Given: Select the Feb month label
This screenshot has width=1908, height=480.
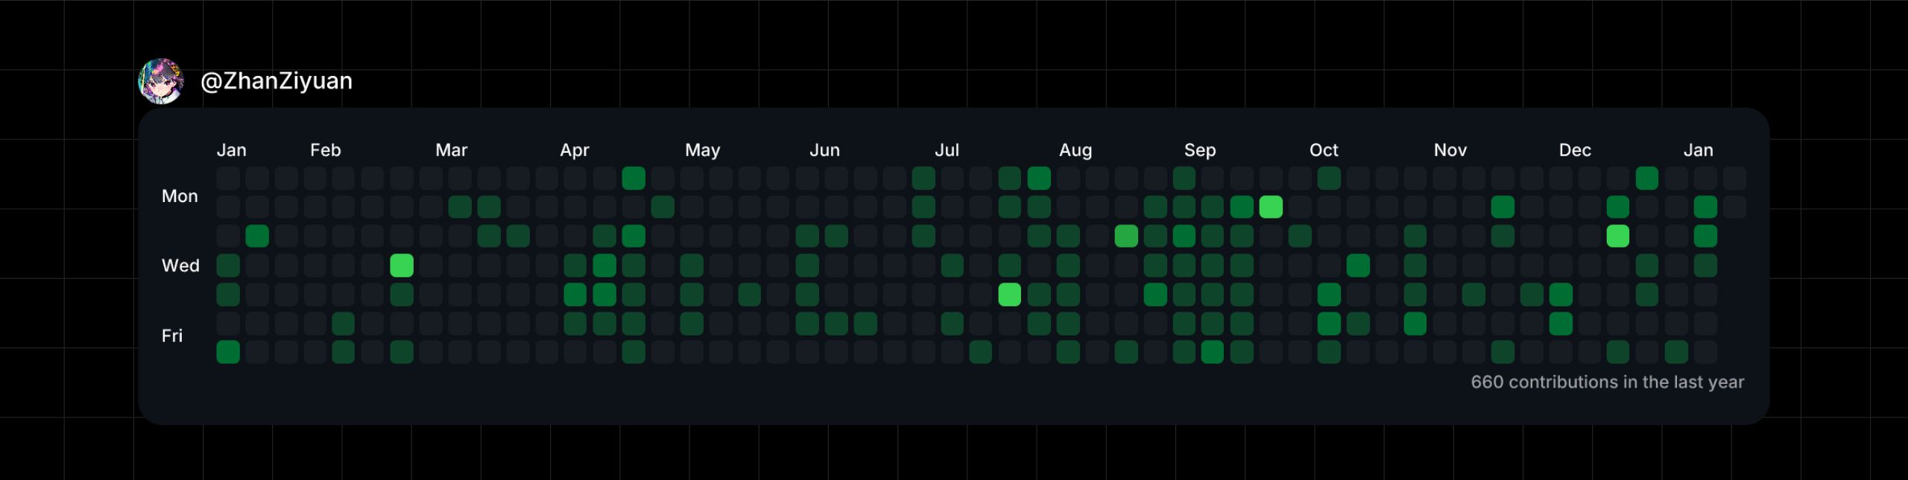Looking at the screenshot, I should (325, 151).
